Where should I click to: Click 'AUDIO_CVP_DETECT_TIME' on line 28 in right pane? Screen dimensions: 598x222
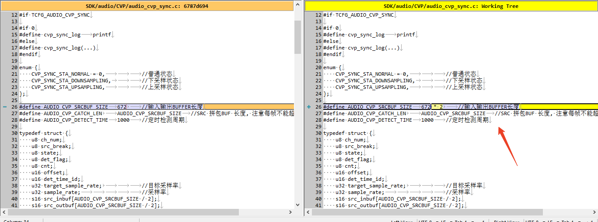click(380, 120)
